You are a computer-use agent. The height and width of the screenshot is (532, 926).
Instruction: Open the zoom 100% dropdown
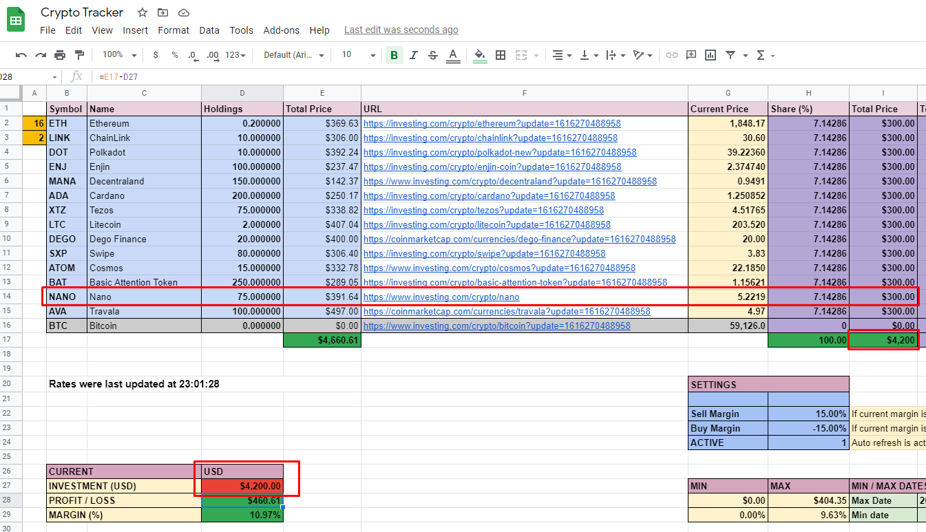coord(119,55)
